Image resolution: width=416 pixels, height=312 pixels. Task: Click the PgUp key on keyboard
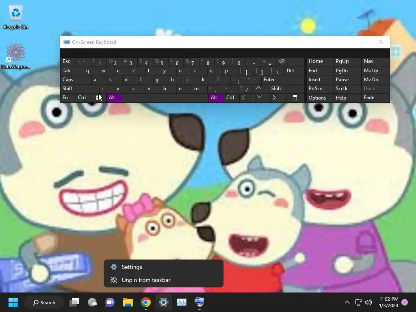click(347, 62)
